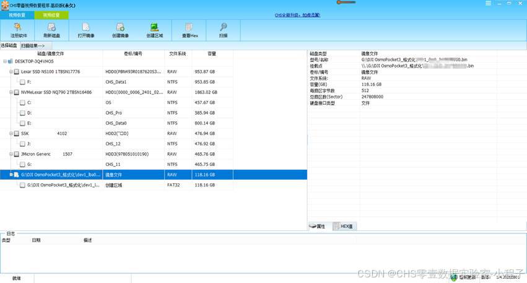Select the 选择磁盘 tab

click(9, 45)
